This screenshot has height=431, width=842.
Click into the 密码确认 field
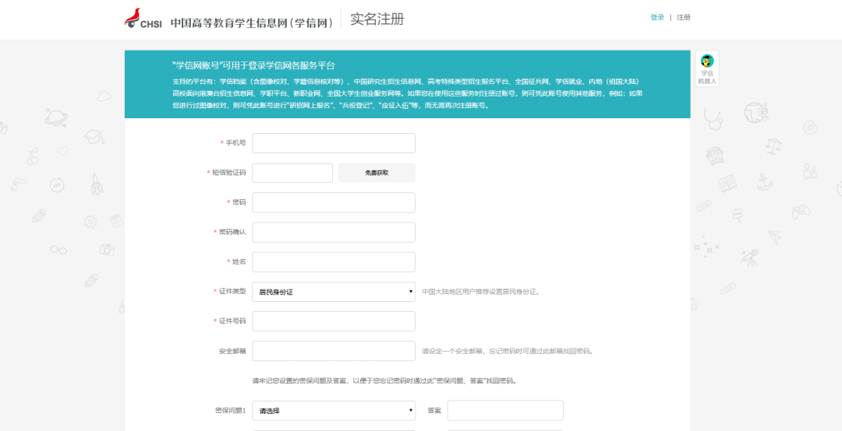[x=333, y=232]
